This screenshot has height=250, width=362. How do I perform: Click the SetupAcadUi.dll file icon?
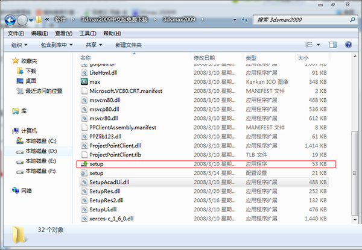point(84,182)
